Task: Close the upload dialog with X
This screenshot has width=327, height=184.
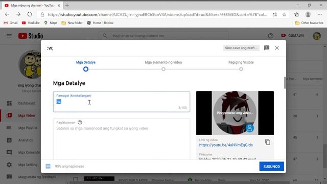Action: click(277, 48)
